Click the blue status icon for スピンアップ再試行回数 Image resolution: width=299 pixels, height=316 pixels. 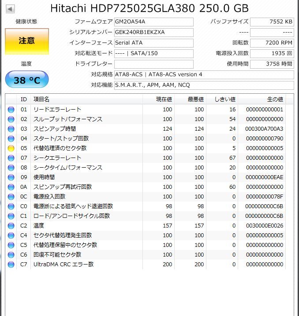11,187
